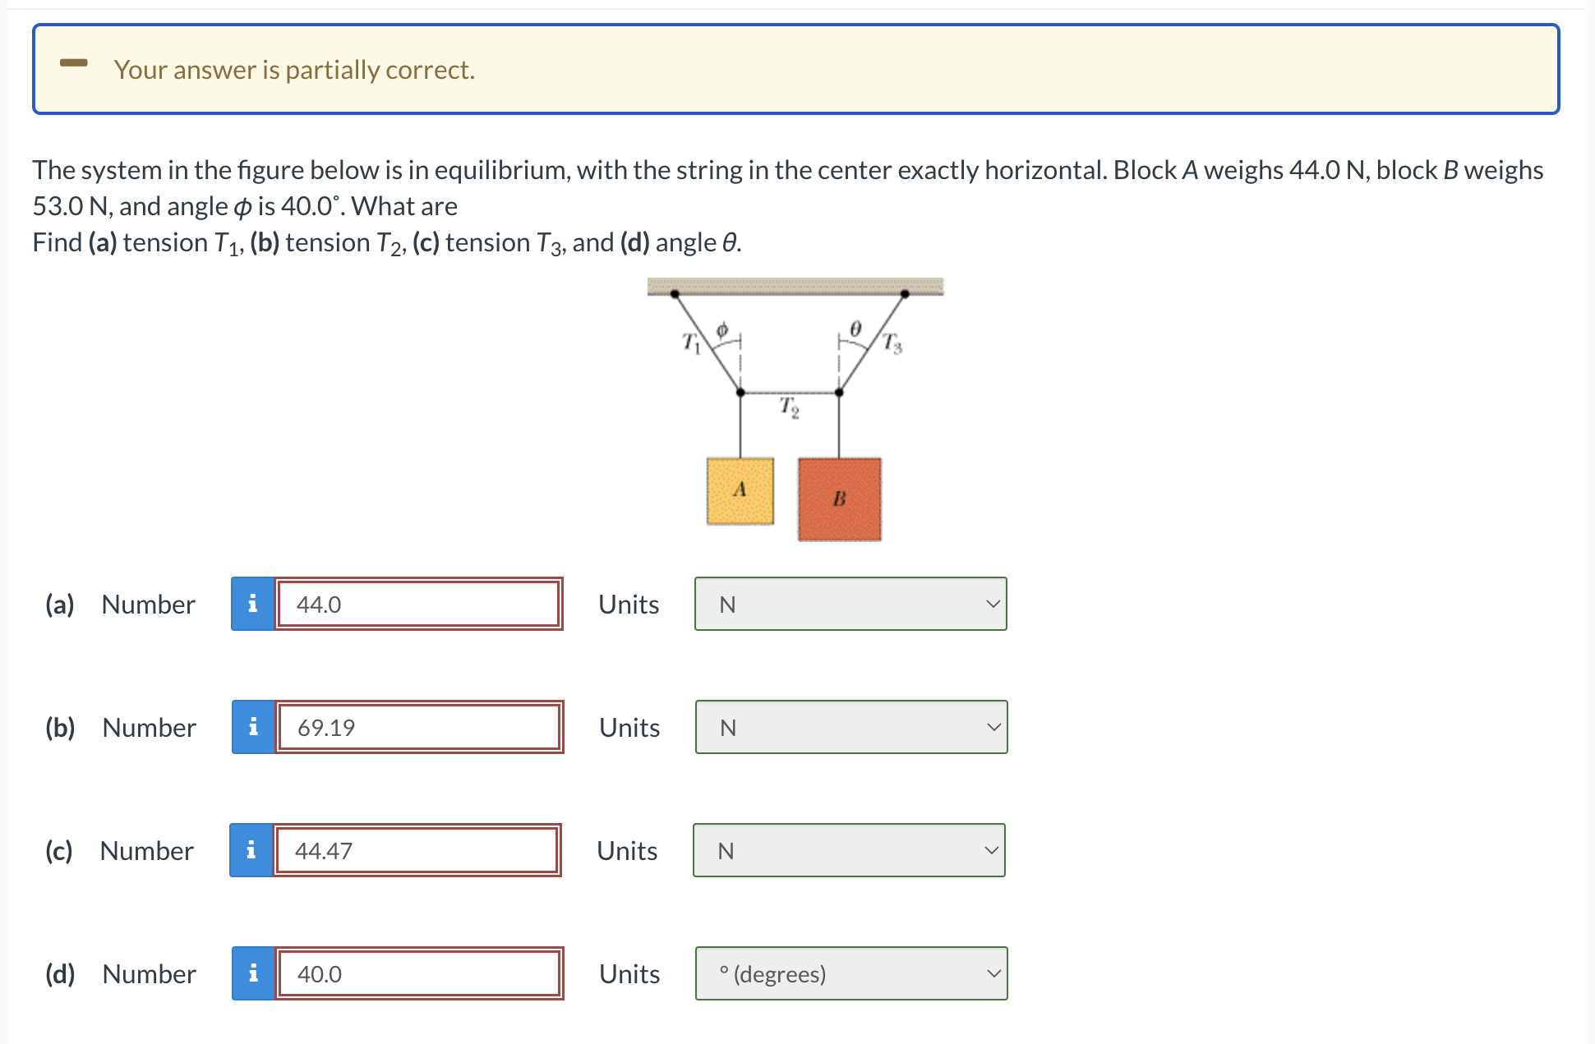Click the info icon next to answer (c)
Viewport: 1595px width, 1044px height.
[x=253, y=851]
